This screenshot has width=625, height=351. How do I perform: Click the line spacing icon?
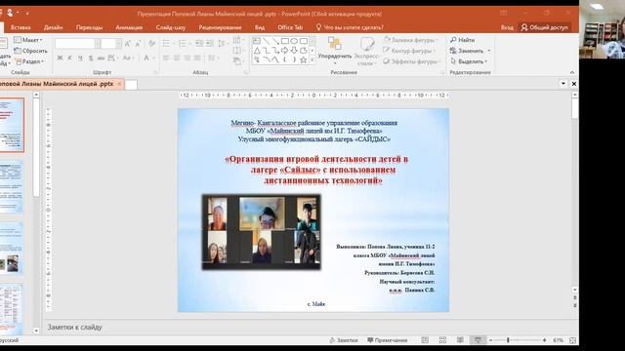(x=222, y=43)
